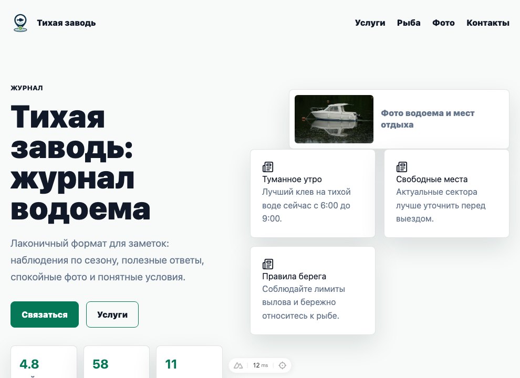Toggle the component inspector target icon
Viewport: 520px width, 378px height.
click(282, 365)
